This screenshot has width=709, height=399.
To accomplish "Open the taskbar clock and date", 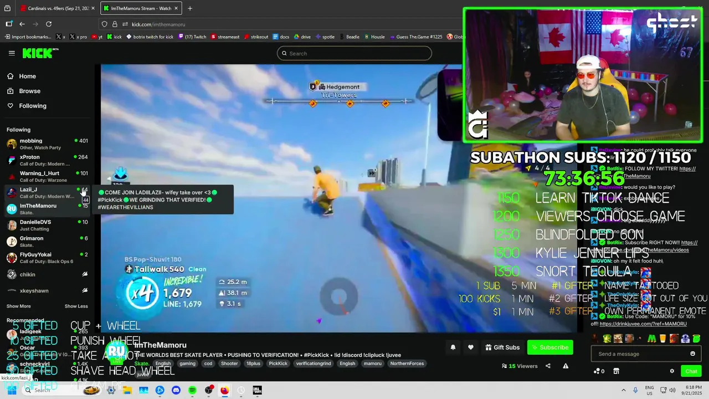I will 692,390.
